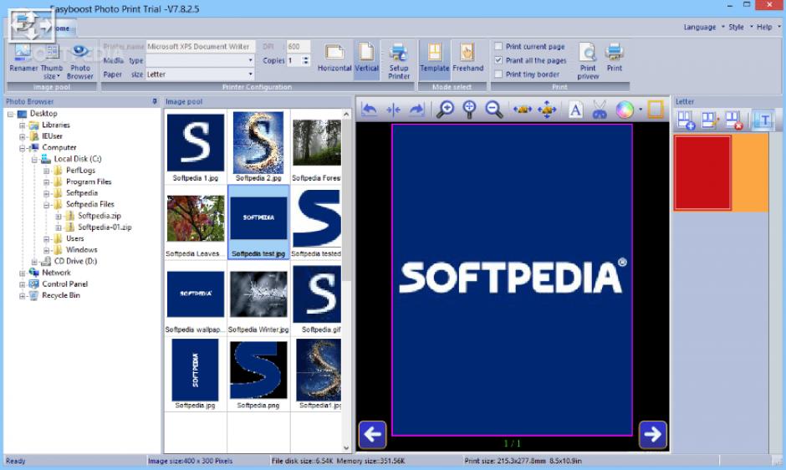Add text with the A tool

pos(575,110)
